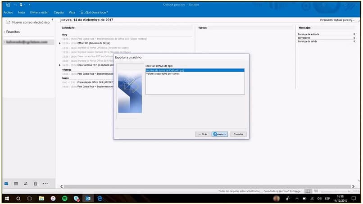
Task: Open Task View on taskbar
Action: (29, 199)
